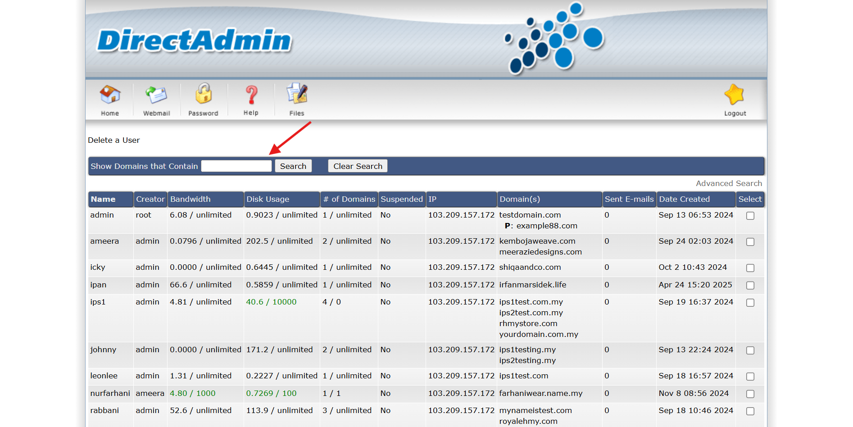This screenshot has width=853, height=427.
Task: Open user ipan's name
Action: click(x=98, y=285)
